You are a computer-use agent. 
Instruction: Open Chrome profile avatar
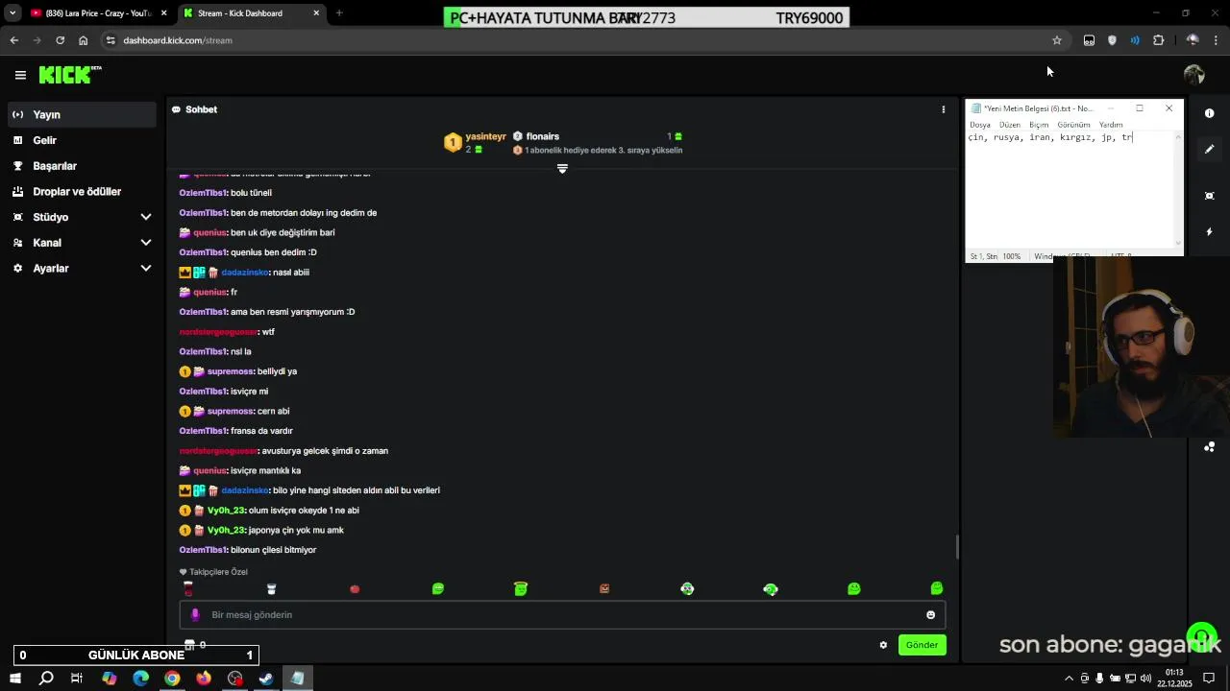[1193, 40]
